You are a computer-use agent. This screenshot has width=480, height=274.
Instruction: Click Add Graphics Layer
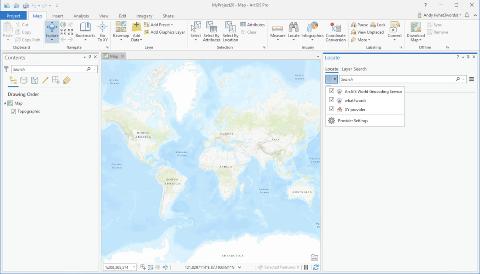[165, 32]
